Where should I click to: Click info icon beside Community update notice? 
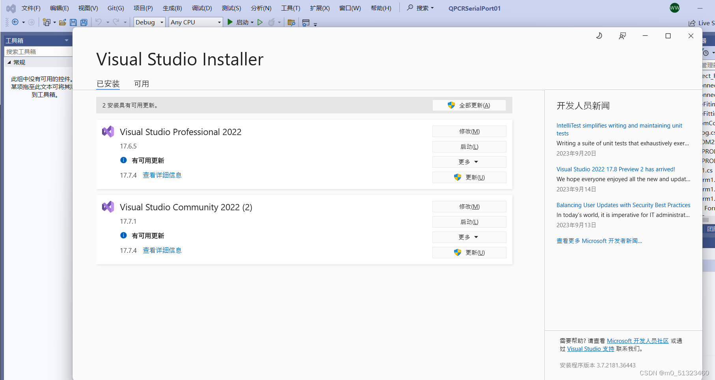[x=123, y=235]
